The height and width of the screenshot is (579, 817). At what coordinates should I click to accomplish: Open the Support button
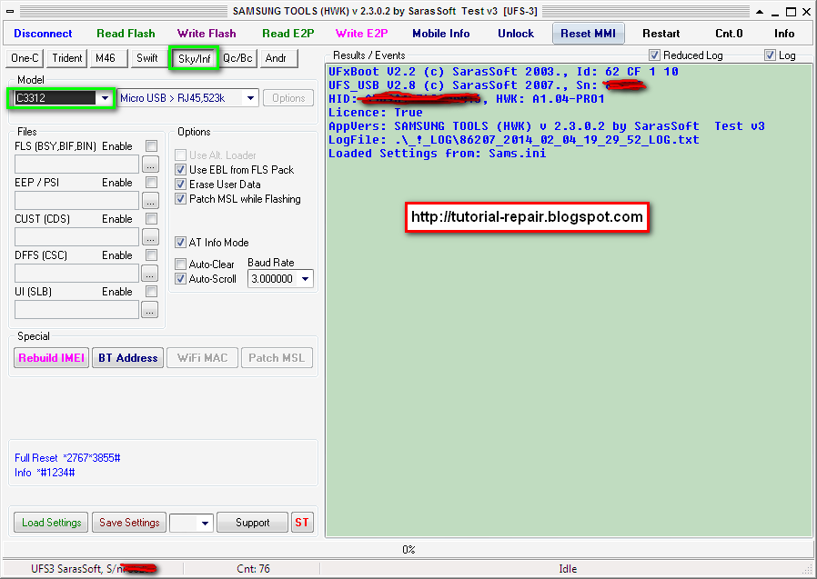pos(252,523)
